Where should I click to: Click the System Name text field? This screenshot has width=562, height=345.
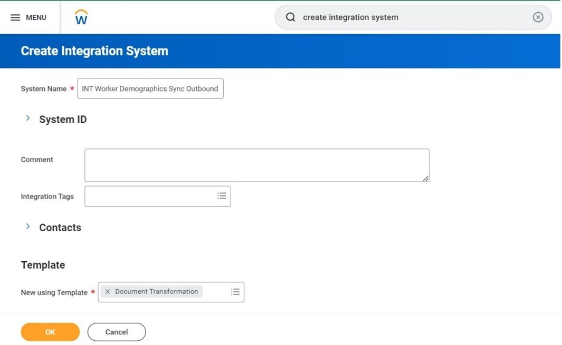pyautogui.click(x=150, y=88)
